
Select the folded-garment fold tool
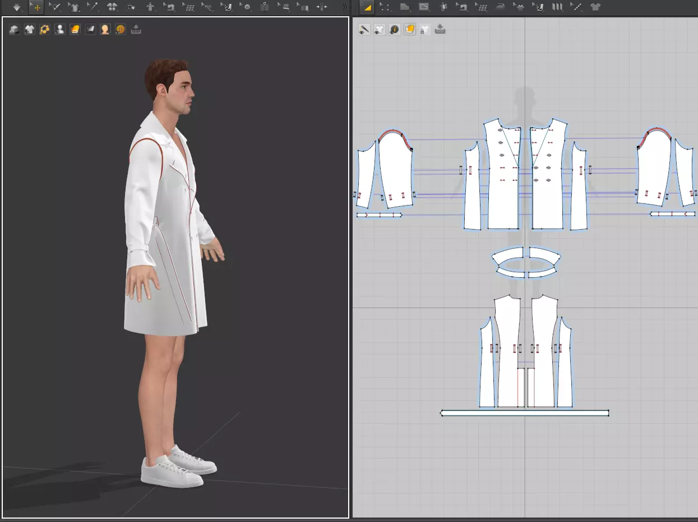pos(131,7)
